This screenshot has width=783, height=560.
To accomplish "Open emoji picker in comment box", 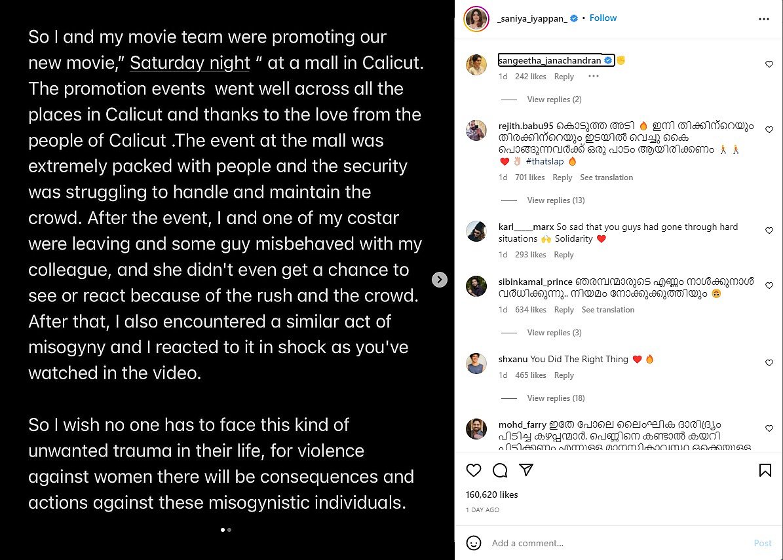I will point(473,543).
